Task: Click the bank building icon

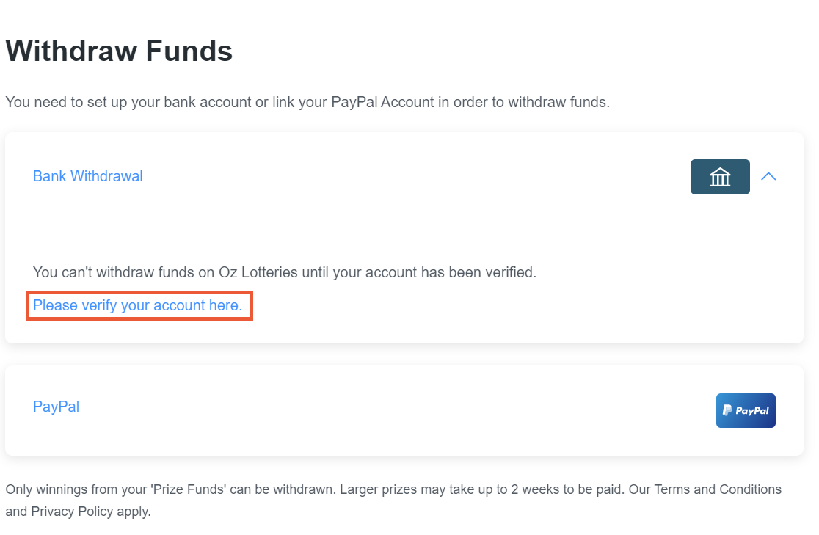Action: point(720,177)
